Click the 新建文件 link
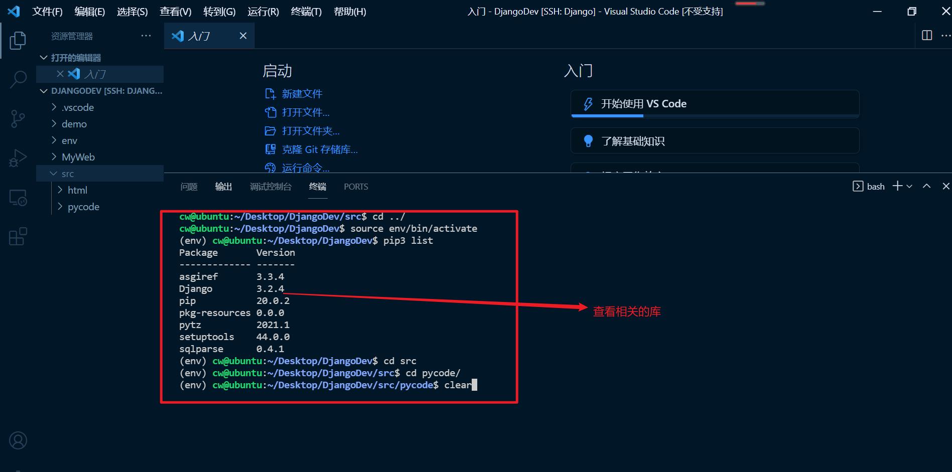 (x=302, y=94)
